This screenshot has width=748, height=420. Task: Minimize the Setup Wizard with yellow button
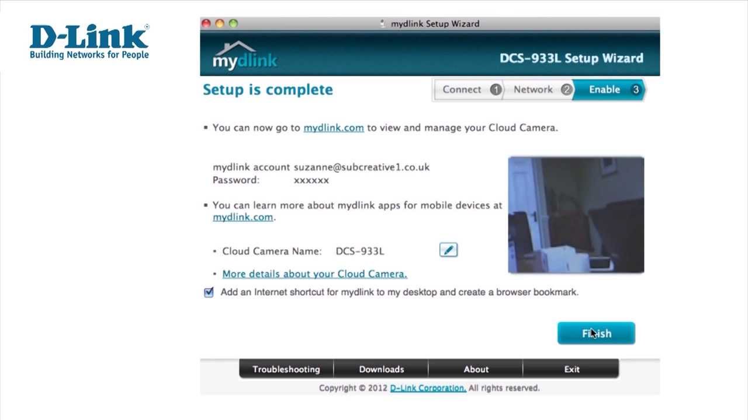point(220,23)
